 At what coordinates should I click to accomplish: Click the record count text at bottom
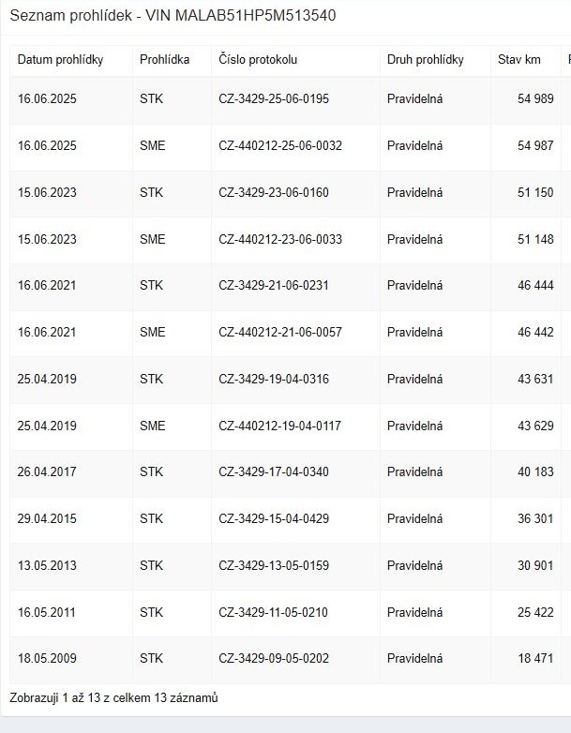point(113,698)
